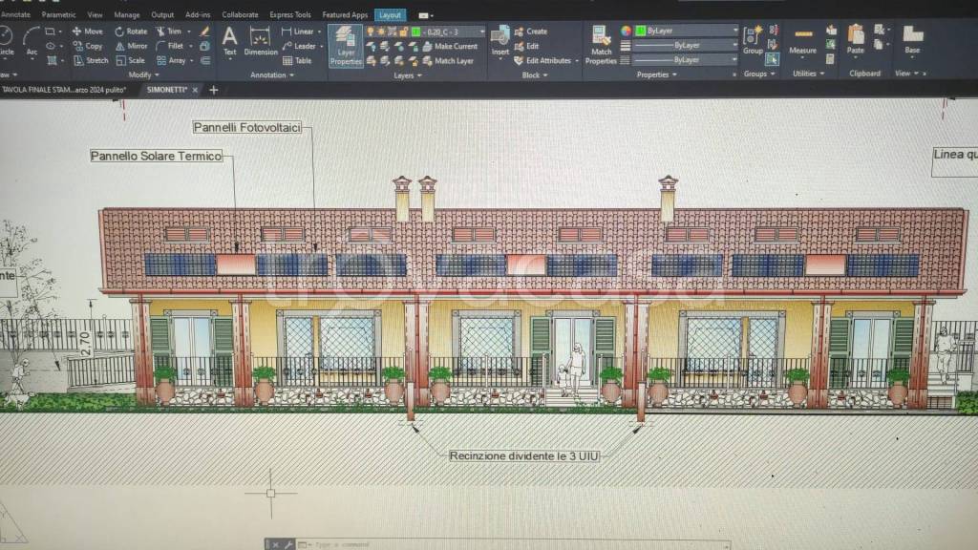Screen dimensions: 978x550
Task: Toggle the layer on/off lightbulb icon
Action: pos(371,32)
